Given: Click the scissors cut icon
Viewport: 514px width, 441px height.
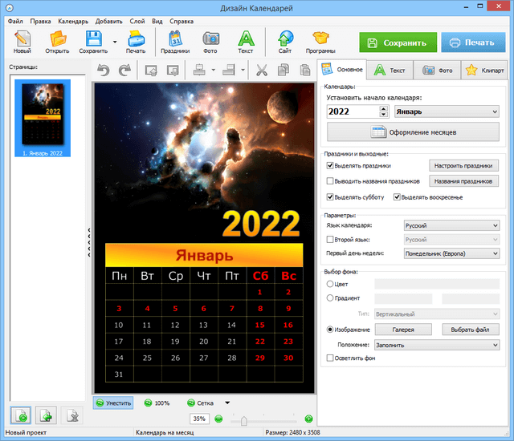Looking at the screenshot, I should (261, 71).
